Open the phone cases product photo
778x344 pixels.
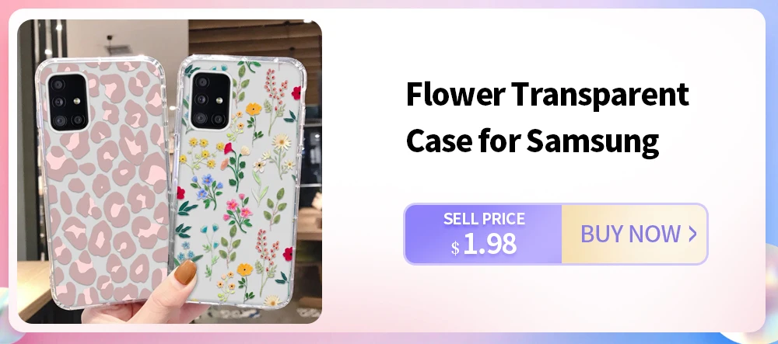170,172
